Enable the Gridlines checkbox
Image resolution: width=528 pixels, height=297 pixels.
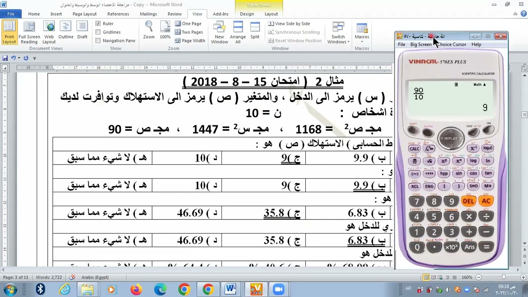[x=108, y=32]
